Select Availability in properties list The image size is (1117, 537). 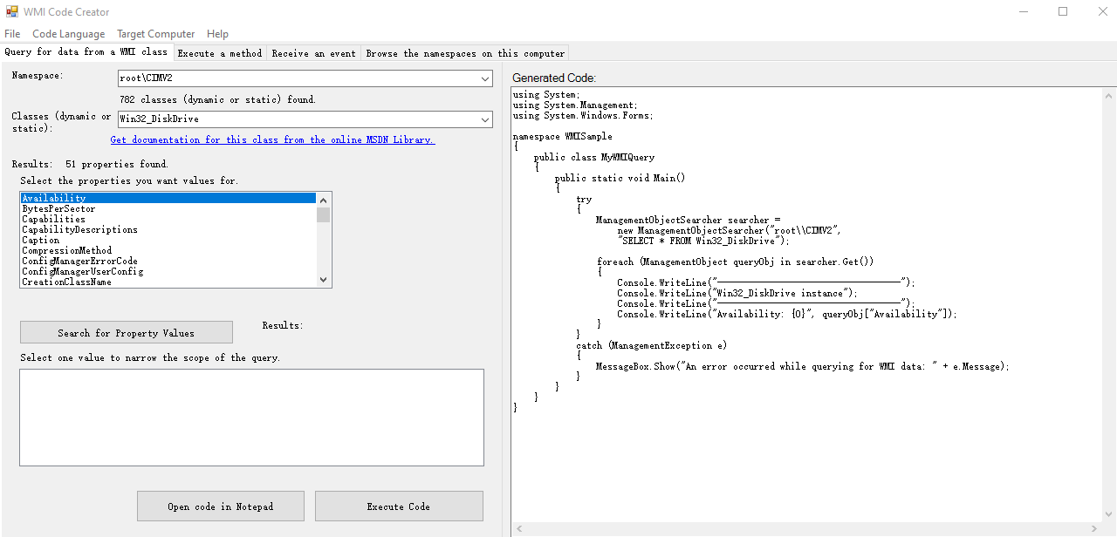click(x=168, y=198)
